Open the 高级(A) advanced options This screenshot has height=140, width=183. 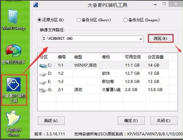[51, 121]
